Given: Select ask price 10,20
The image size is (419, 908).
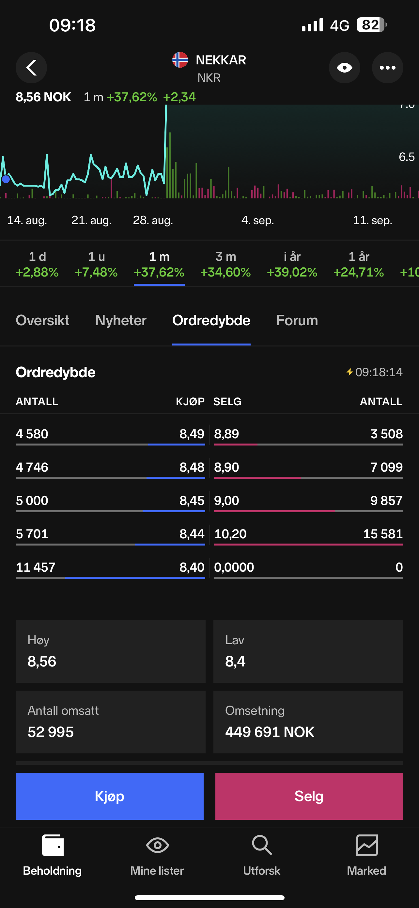Looking at the screenshot, I should pos(230,534).
